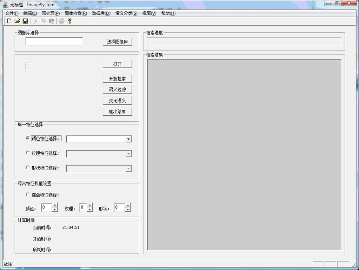Screen dimensions: 359x270
Task: Open the 语义分类 menu
Action: (x=126, y=13)
